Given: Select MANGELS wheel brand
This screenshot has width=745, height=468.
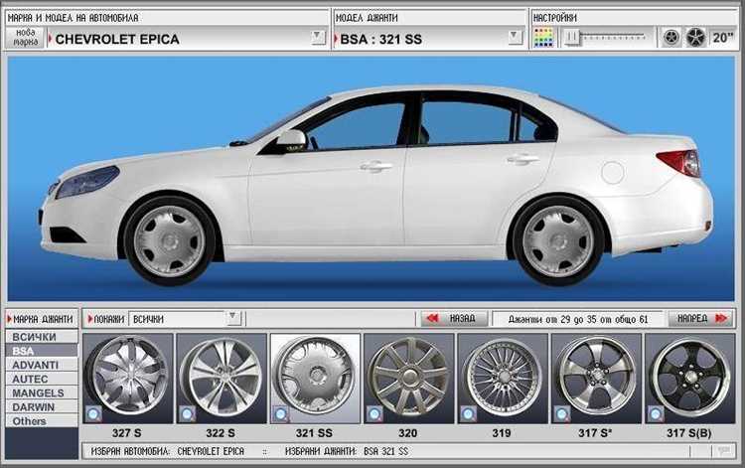Looking at the screenshot, I should tap(42, 392).
